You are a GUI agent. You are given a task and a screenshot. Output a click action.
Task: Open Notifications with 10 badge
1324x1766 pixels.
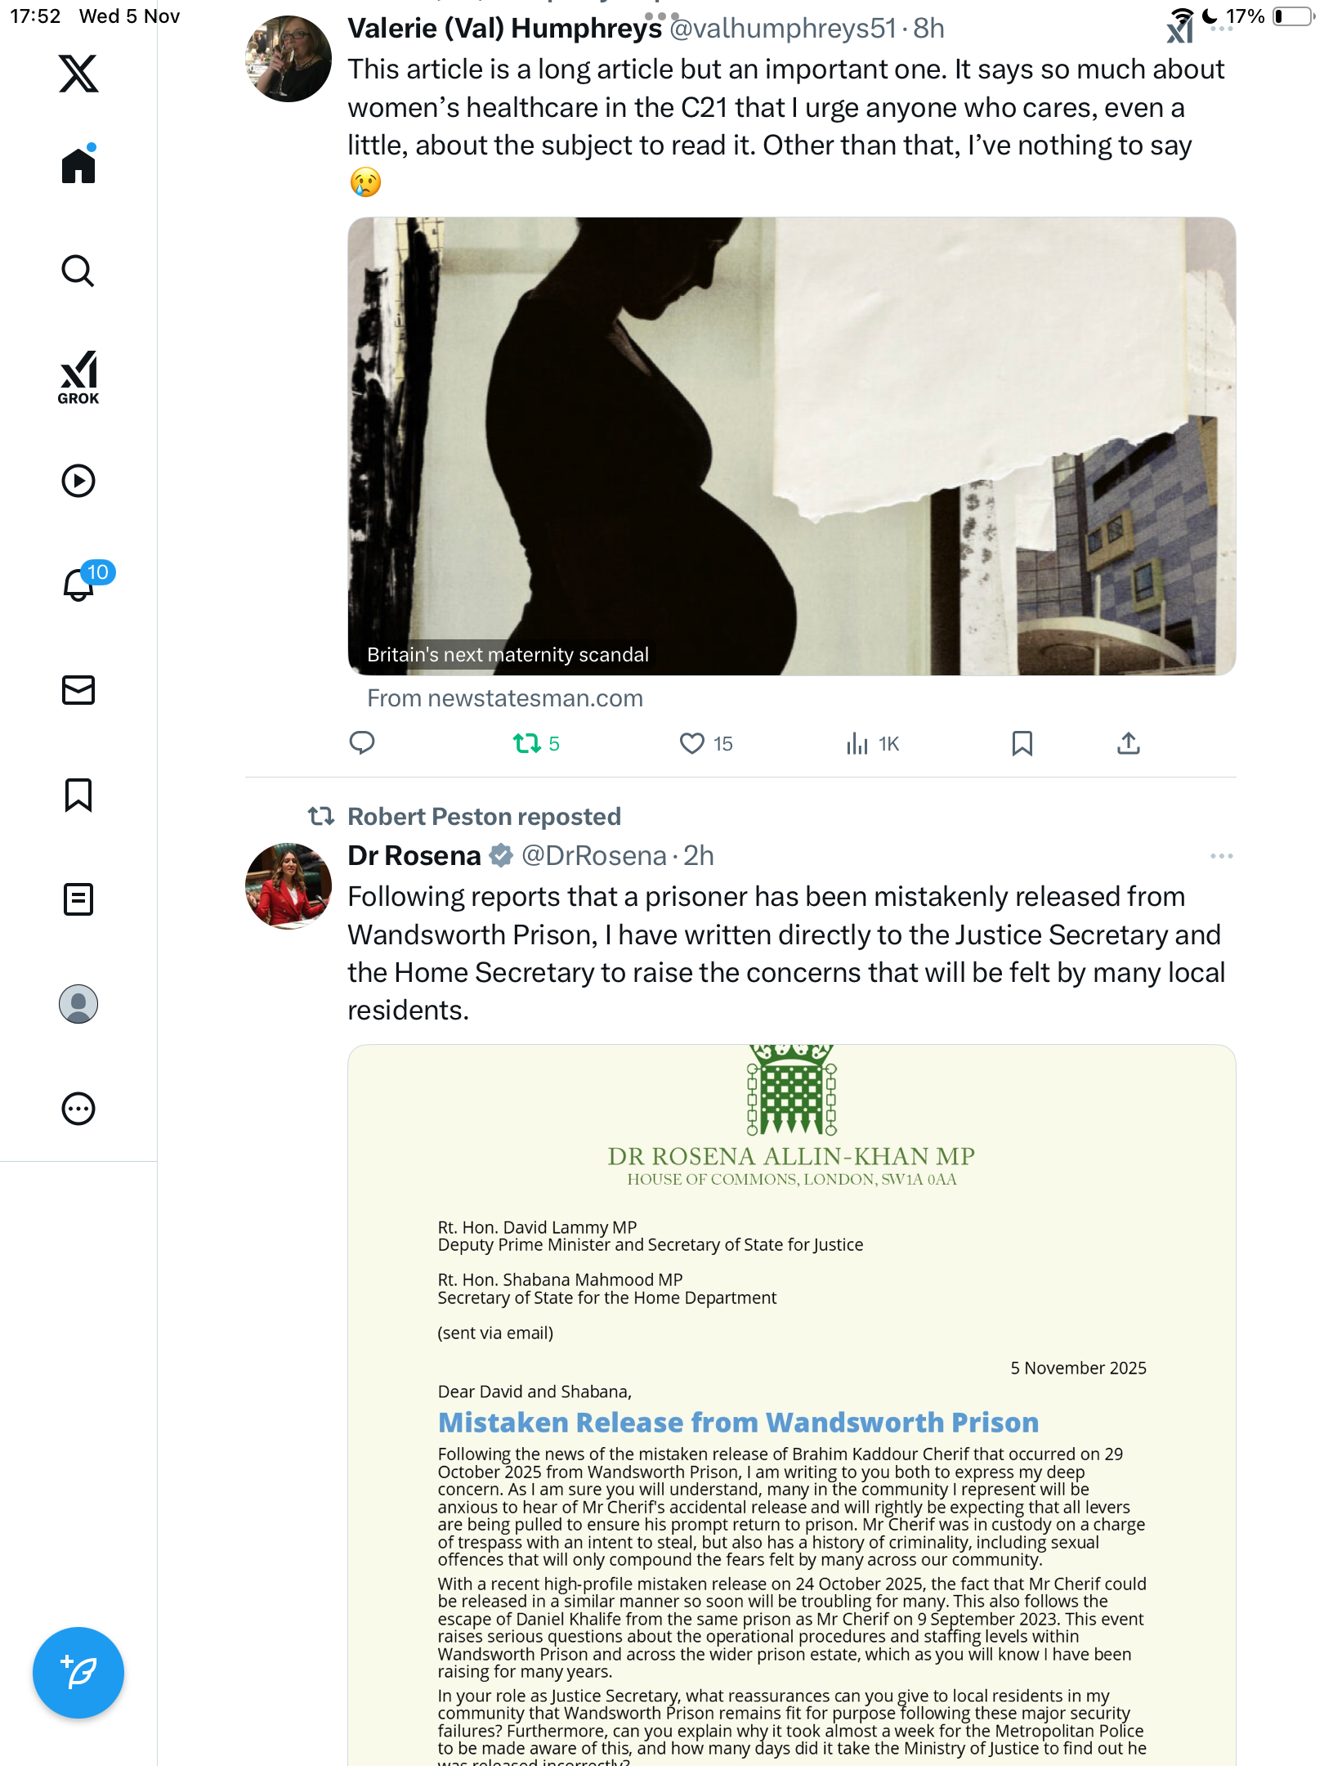coord(80,585)
